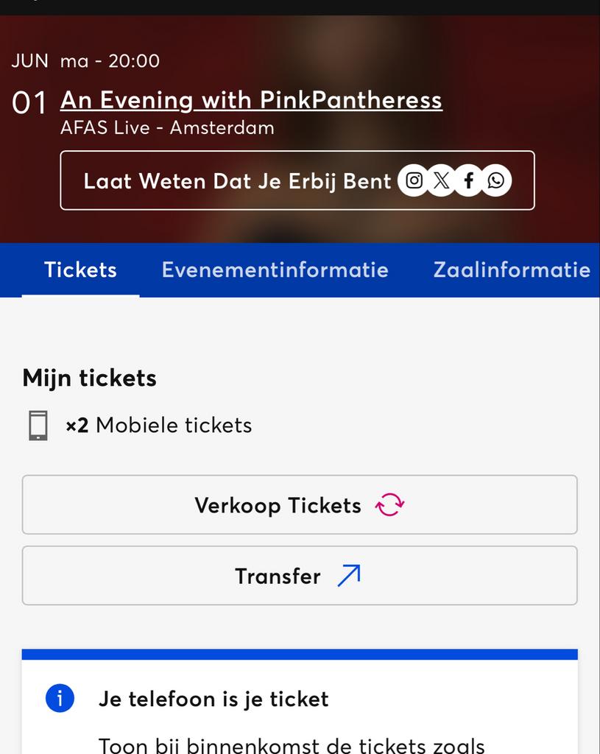The width and height of the screenshot is (600, 754).
Task: Click the blue info icon
Action: (59, 699)
